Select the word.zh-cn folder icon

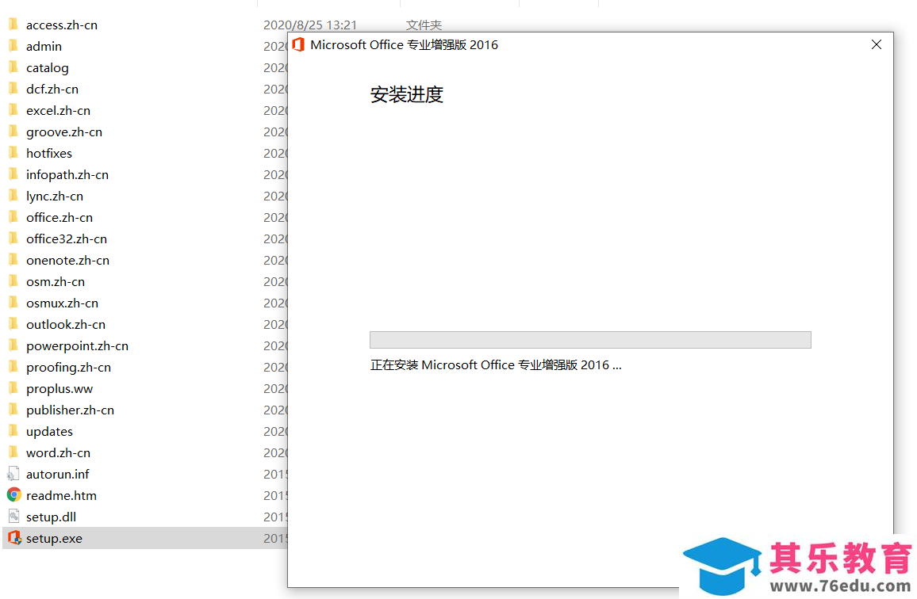click(13, 452)
